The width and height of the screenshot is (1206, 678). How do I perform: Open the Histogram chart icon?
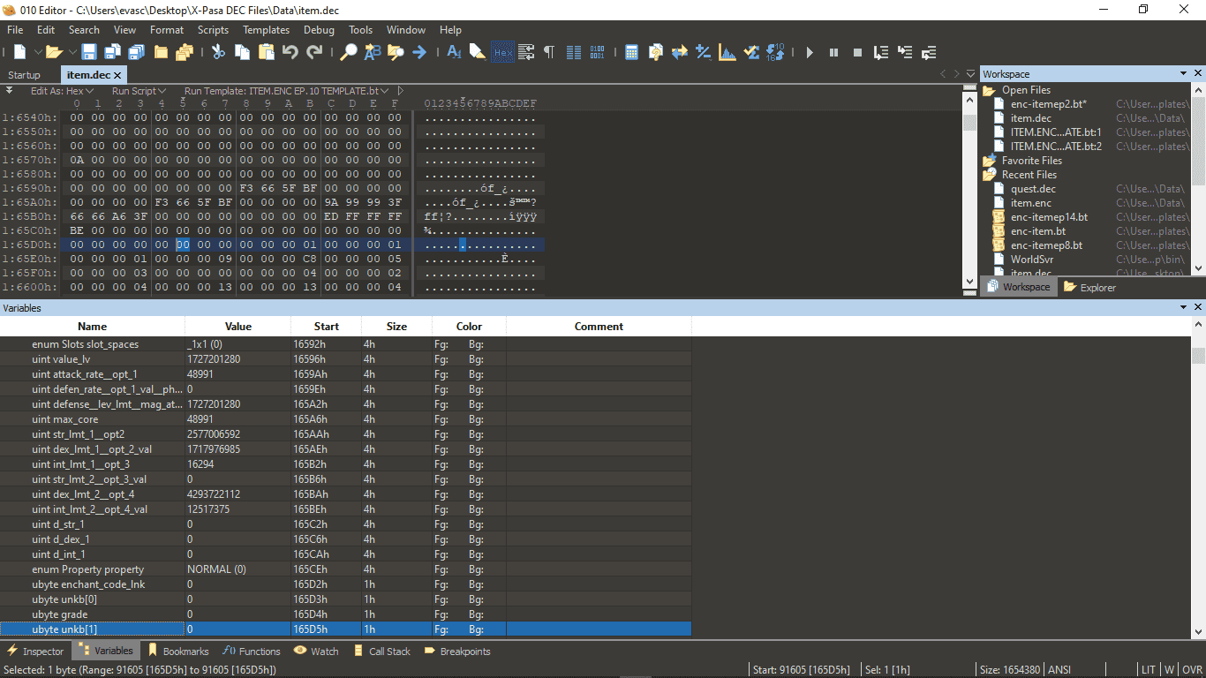coord(727,52)
